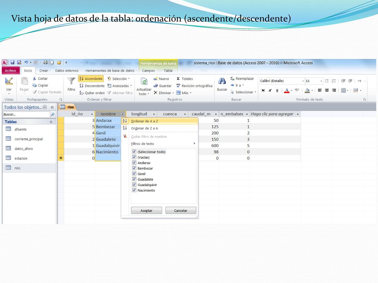The width and height of the screenshot is (378, 283).
Task: Click the Totales sigma icon
Action: (x=178, y=79)
